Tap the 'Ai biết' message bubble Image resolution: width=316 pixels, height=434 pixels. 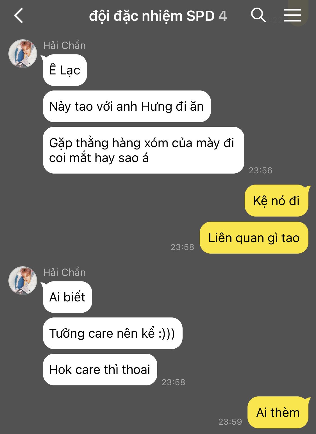67,297
